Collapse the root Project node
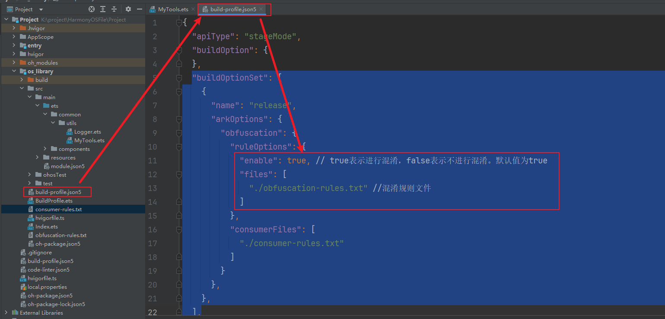Viewport: 665px width, 319px height. 6,19
